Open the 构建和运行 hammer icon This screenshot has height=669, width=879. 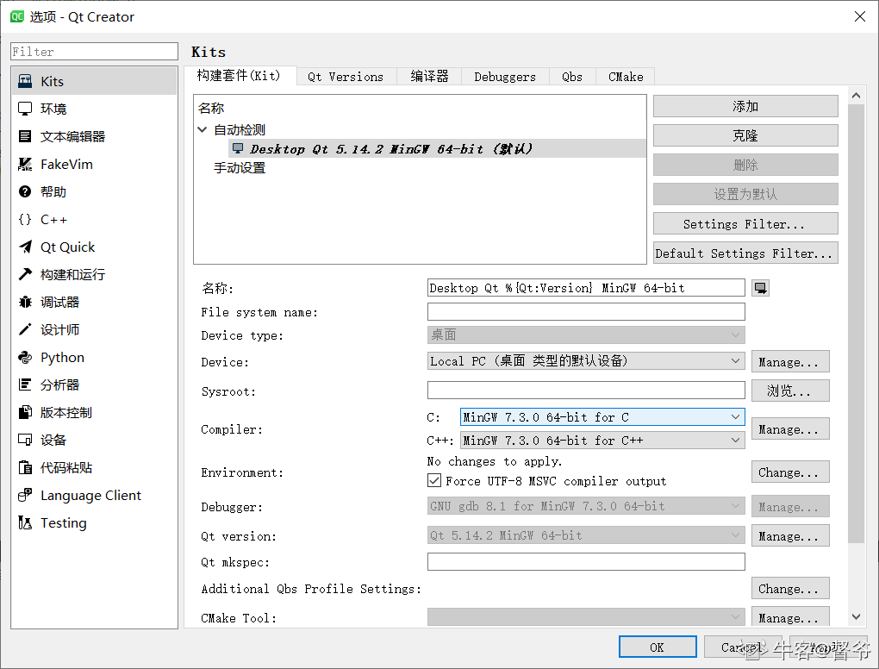[25, 274]
